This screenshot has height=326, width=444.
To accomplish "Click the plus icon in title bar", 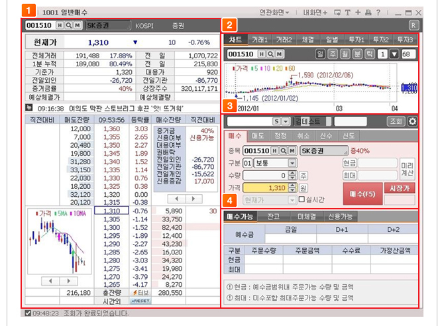I will (x=358, y=13).
